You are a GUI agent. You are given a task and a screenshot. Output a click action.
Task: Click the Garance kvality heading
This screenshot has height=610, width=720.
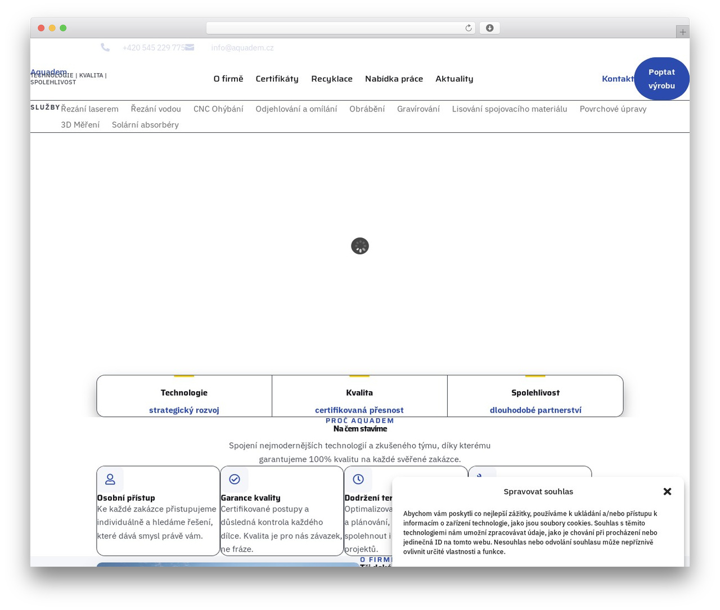pos(250,498)
